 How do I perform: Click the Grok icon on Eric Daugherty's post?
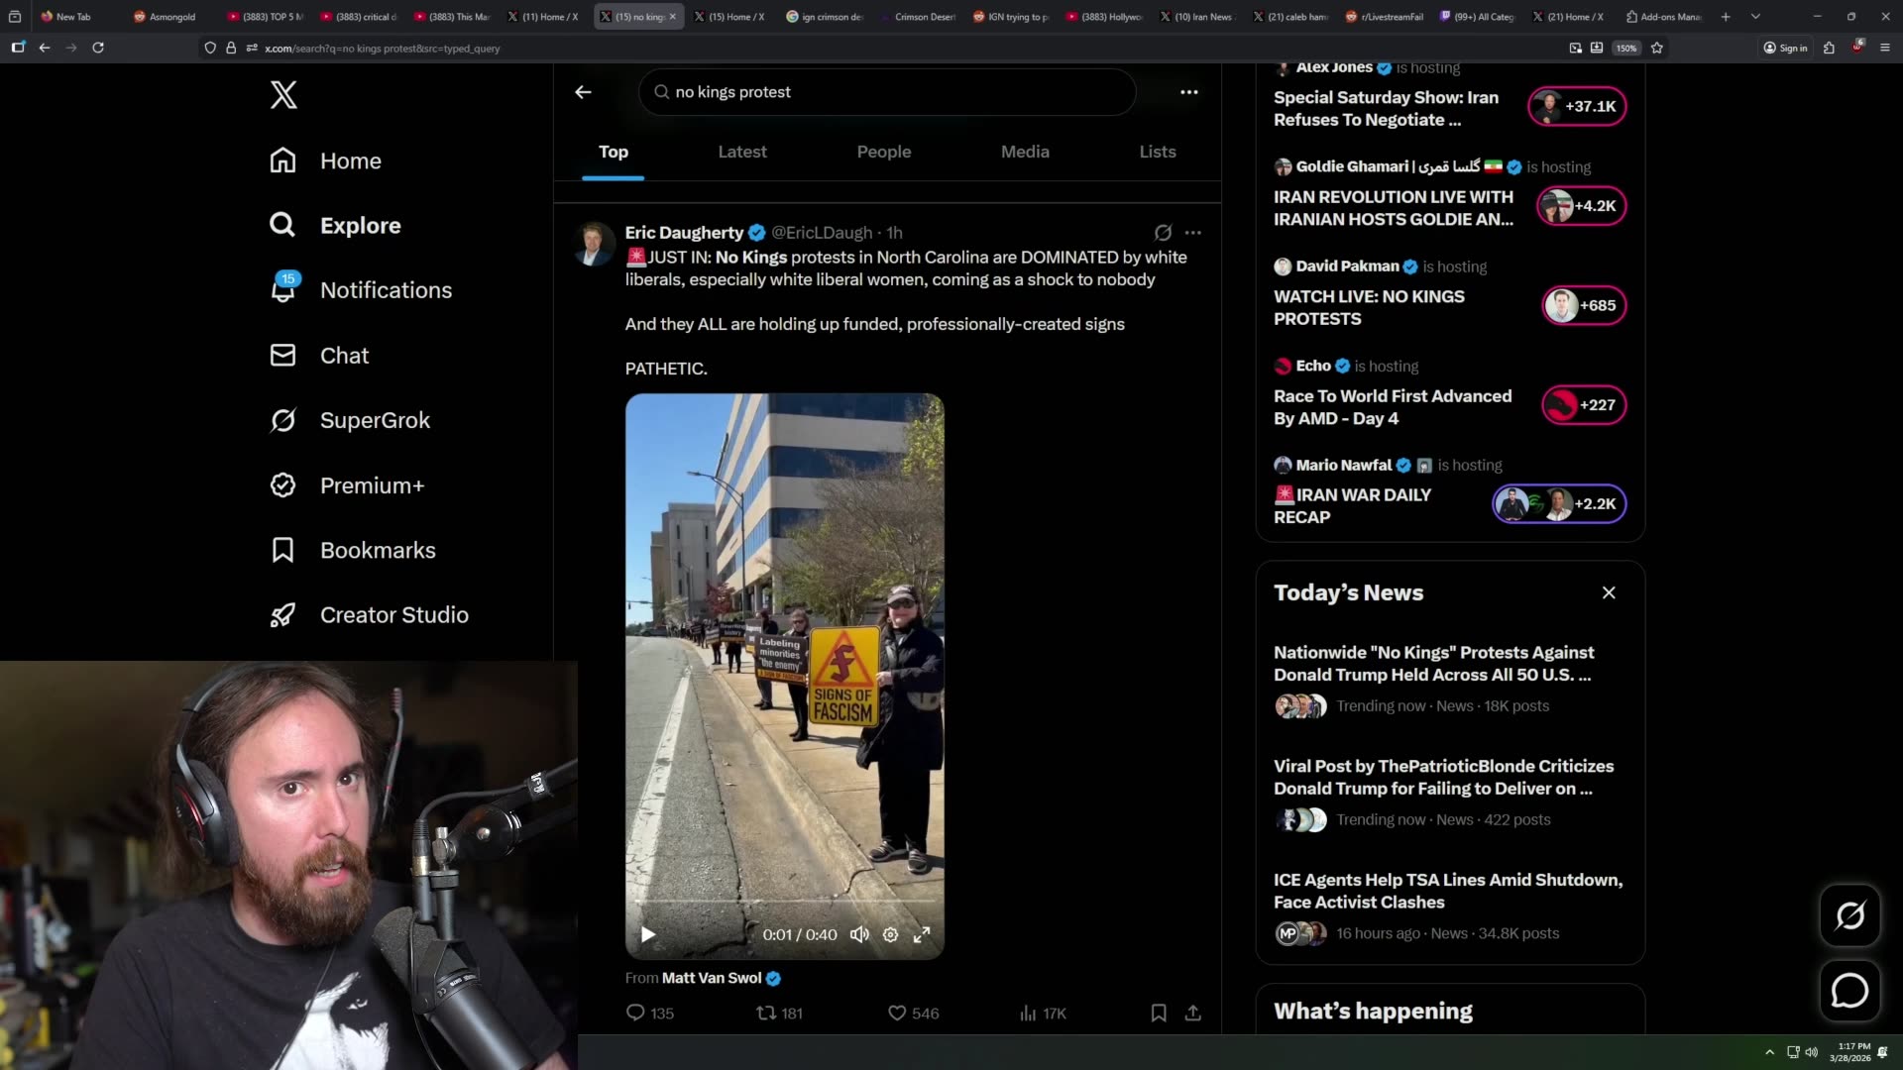(x=1163, y=233)
